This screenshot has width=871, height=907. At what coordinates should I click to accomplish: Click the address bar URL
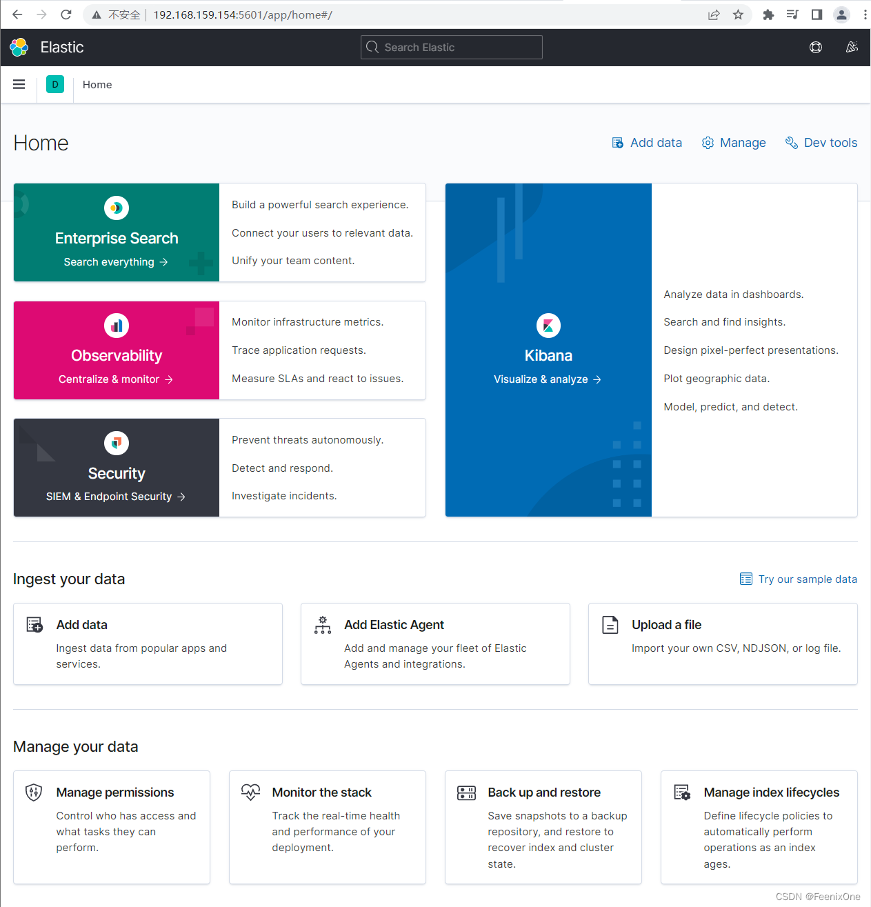[243, 14]
